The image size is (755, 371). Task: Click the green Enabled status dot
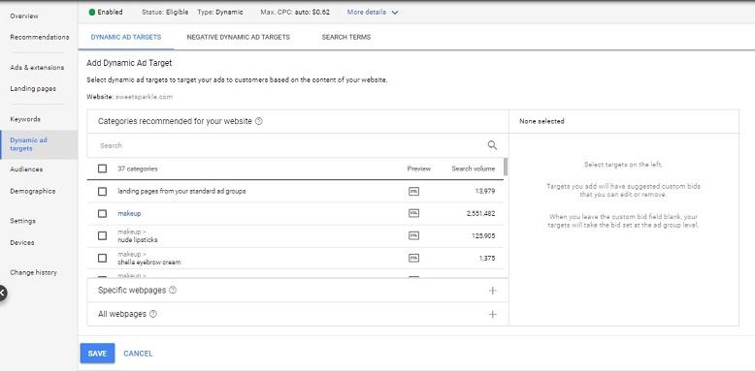(x=92, y=12)
